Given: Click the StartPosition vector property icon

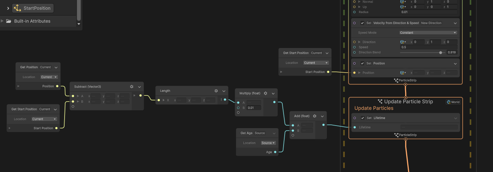Looking at the screenshot, I should click(18, 8).
